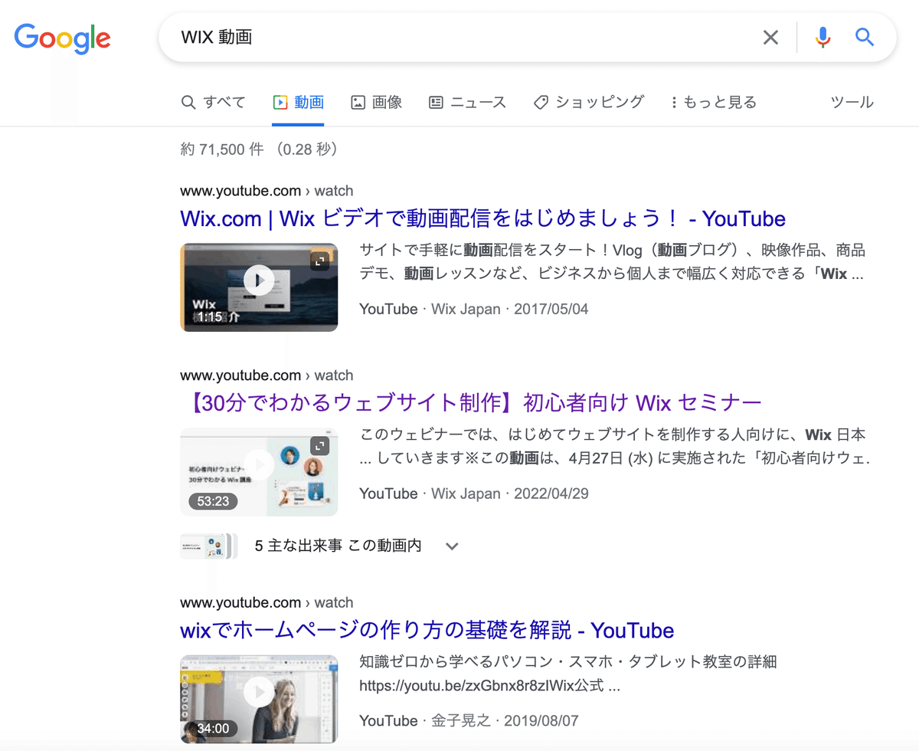Image resolution: width=919 pixels, height=751 pixels.
Task: Open the 画像 tab
Action: click(x=376, y=102)
